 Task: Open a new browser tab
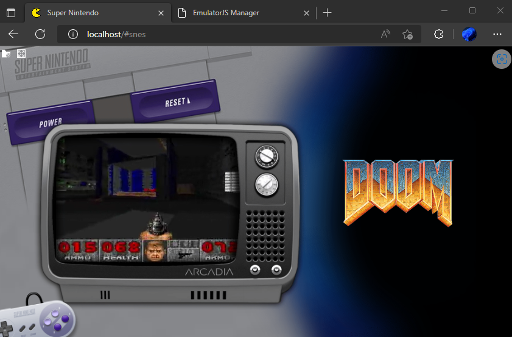(328, 12)
